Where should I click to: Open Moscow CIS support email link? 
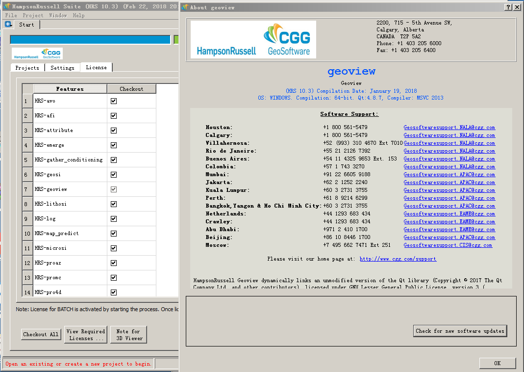click(x=448, y=245)
